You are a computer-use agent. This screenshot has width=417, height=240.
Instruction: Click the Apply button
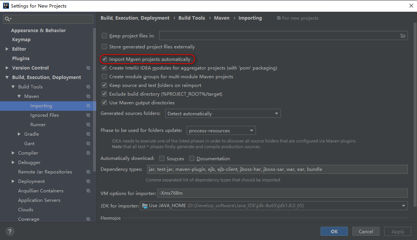[x=398, y=231]
